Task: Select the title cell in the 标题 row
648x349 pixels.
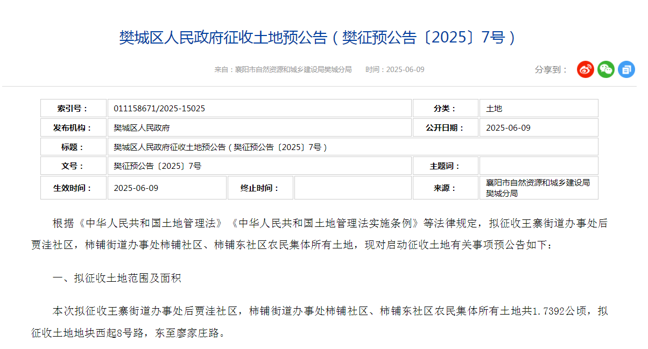Action: [x=353, y=147]
